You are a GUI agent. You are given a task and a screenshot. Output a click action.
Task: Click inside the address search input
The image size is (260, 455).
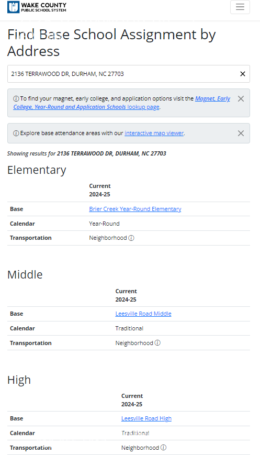[123, 74]
